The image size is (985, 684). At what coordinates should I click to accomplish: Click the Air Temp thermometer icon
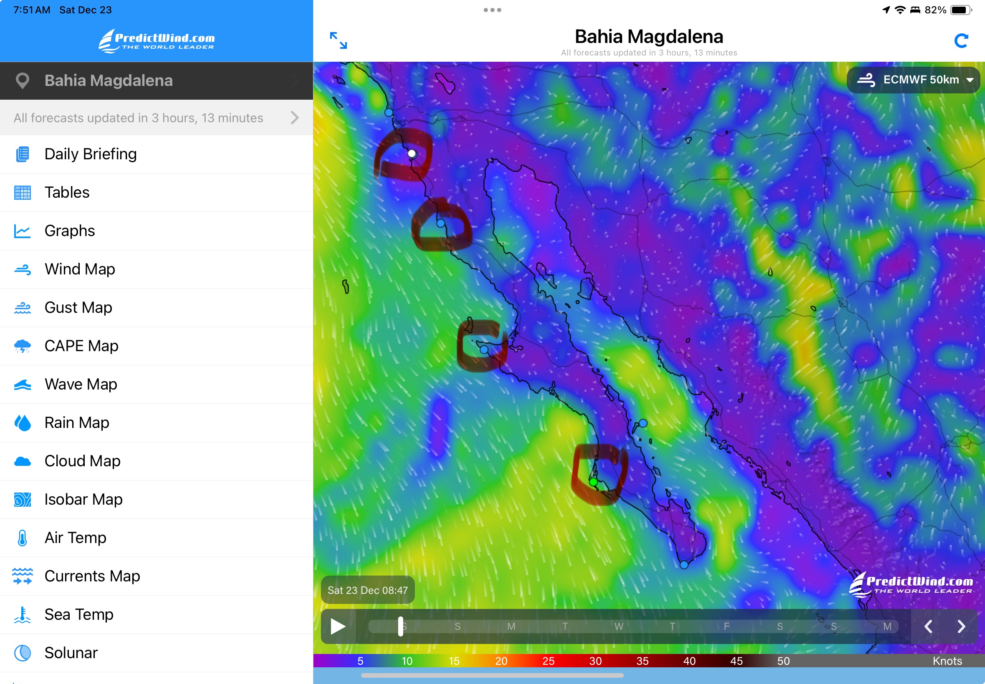click(22, 538)
